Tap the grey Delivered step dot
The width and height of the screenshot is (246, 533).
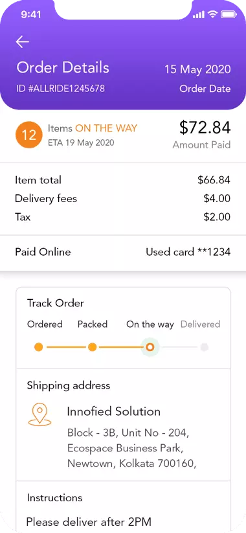[x=204, y=347]
